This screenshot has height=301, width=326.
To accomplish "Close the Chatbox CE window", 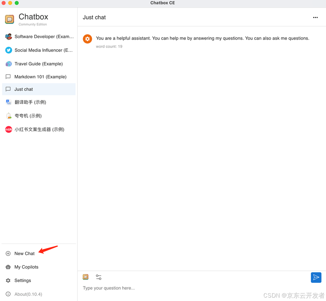I will coord(3,3).
